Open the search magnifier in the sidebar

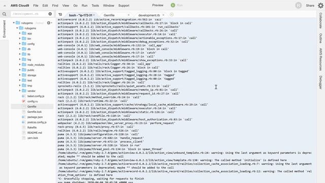pos(4,14)
